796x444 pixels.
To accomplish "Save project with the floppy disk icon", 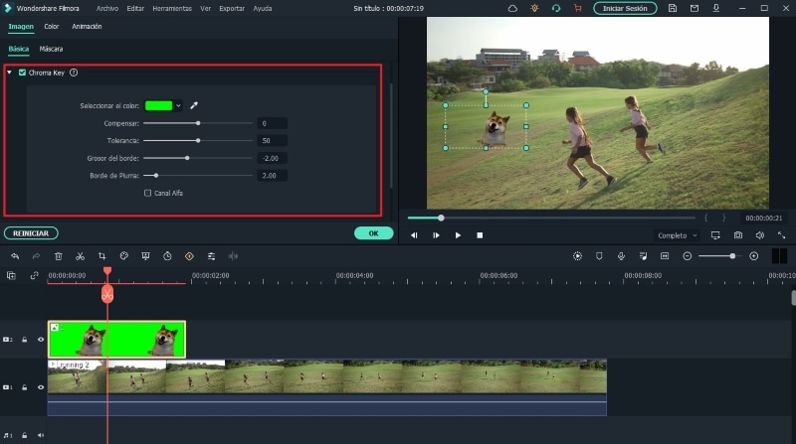I will tap(673, 8).
